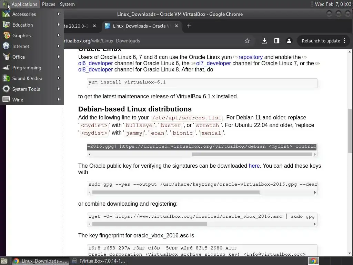This screenshot has height=265, width=353.
Task: Click the page scroll-down arrow
Action: tap(350, 253)
